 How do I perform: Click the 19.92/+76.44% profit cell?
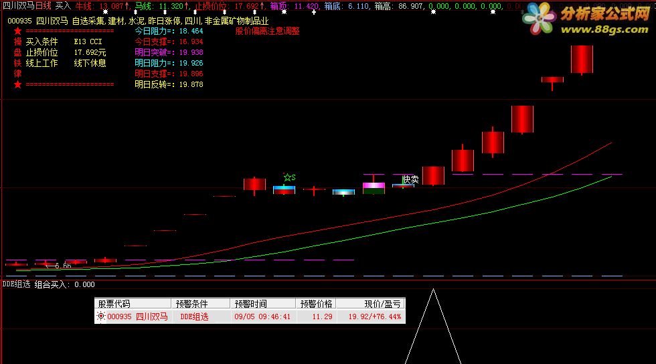374,316
